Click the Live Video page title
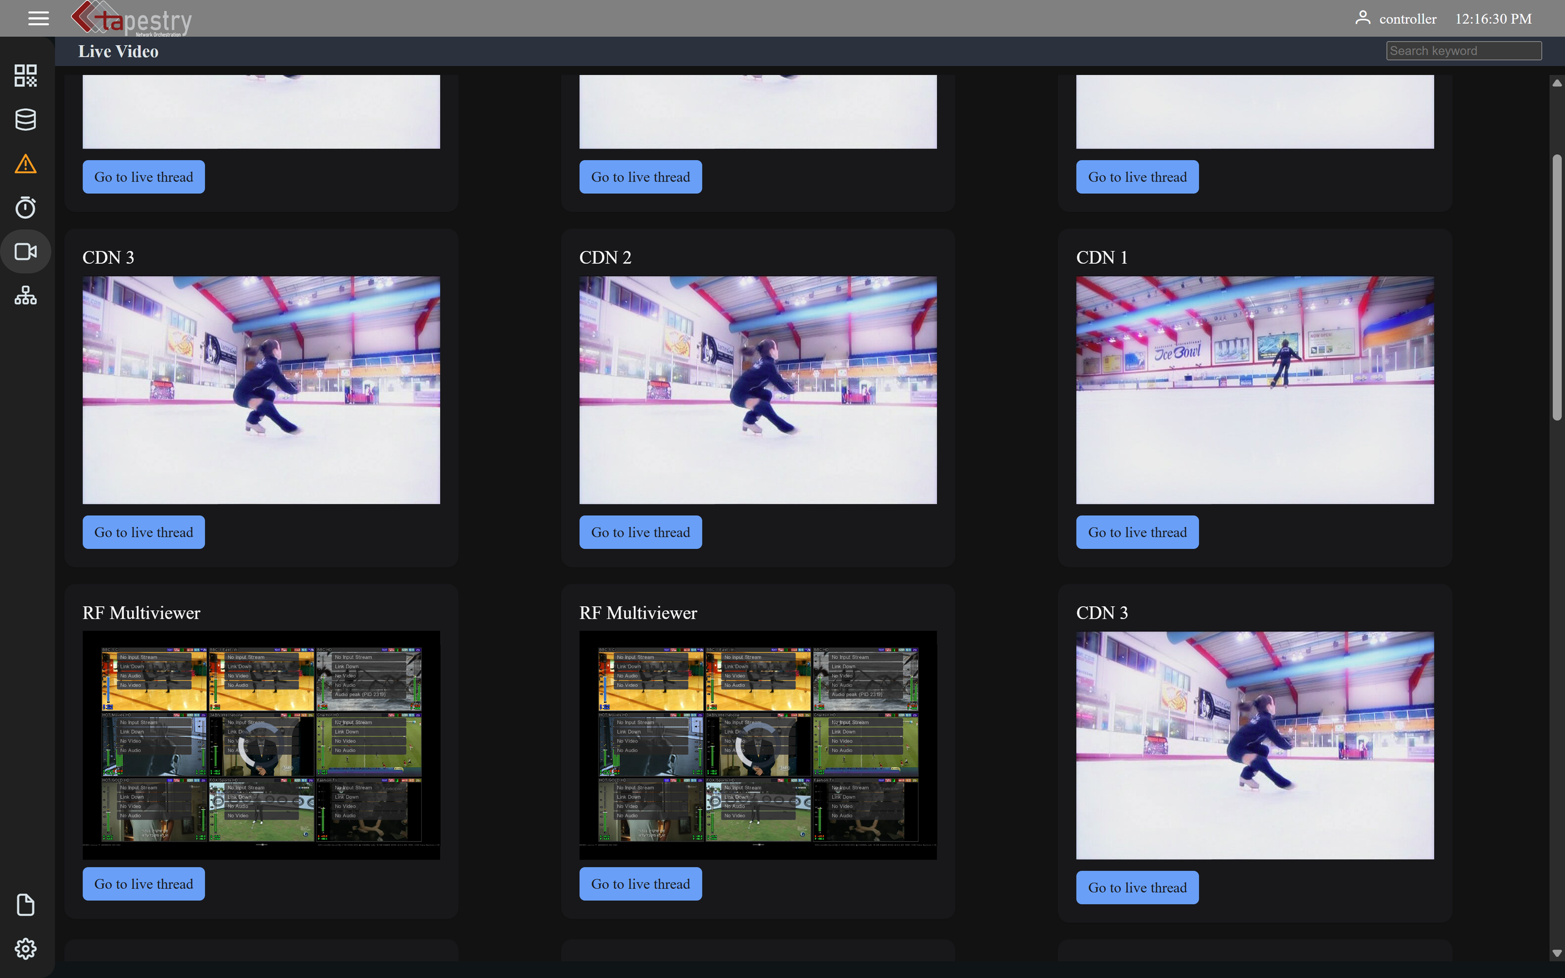The width and height of the screenshot is (1565, 978). pyautogui.click(x=119, y=51)
